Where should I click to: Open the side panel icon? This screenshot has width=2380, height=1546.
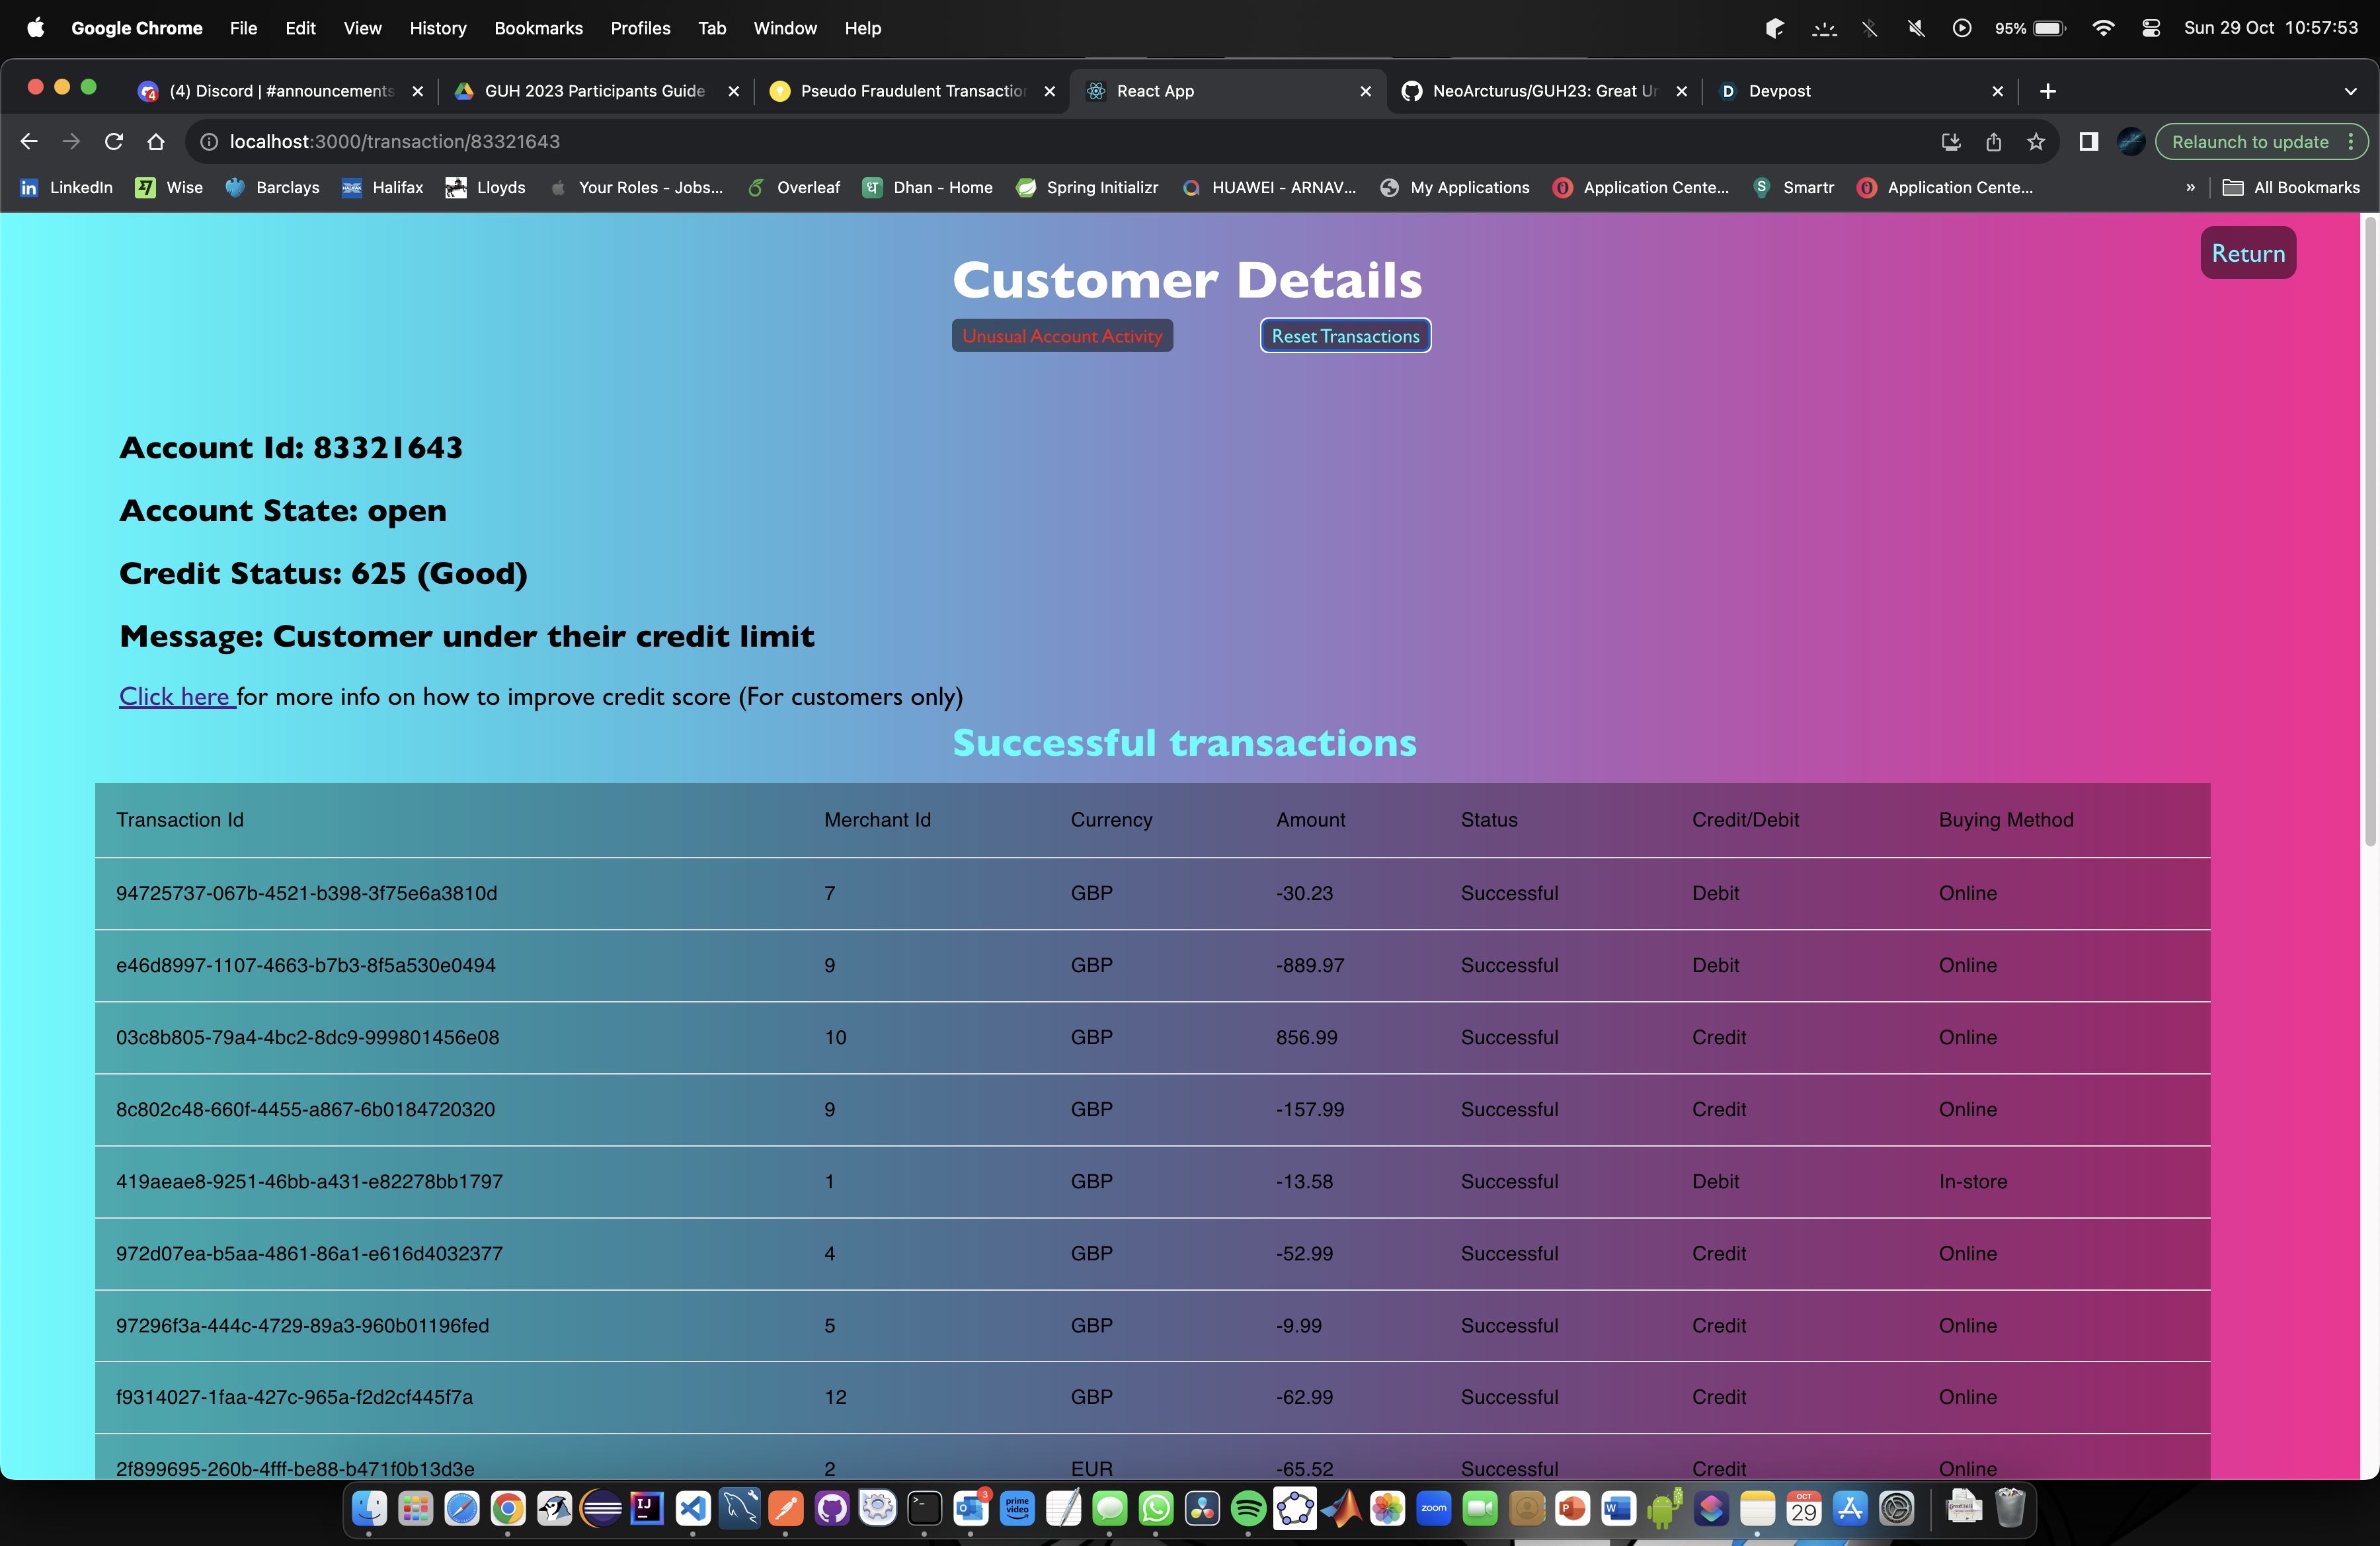pos(2088,142)
